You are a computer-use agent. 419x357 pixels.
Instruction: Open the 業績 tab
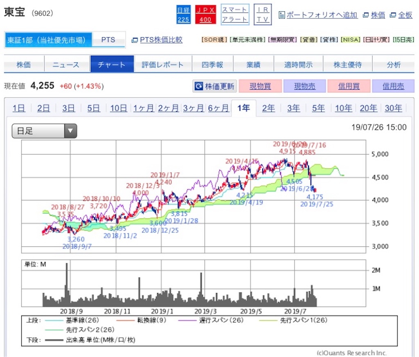tap(253, 64)
